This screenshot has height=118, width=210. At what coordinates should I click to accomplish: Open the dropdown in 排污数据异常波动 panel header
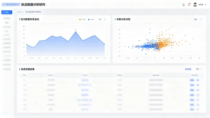(102, 19)
